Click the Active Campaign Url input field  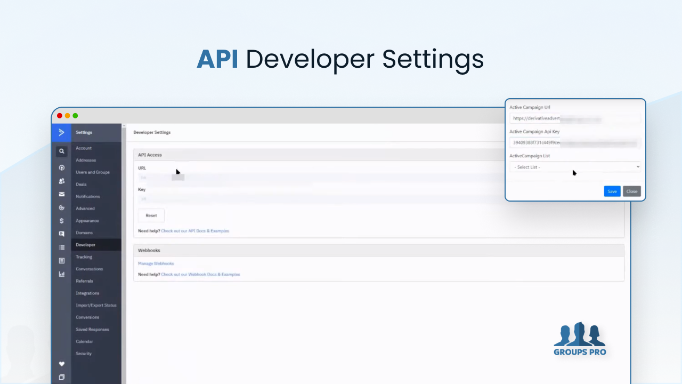(x=575, y=118)
